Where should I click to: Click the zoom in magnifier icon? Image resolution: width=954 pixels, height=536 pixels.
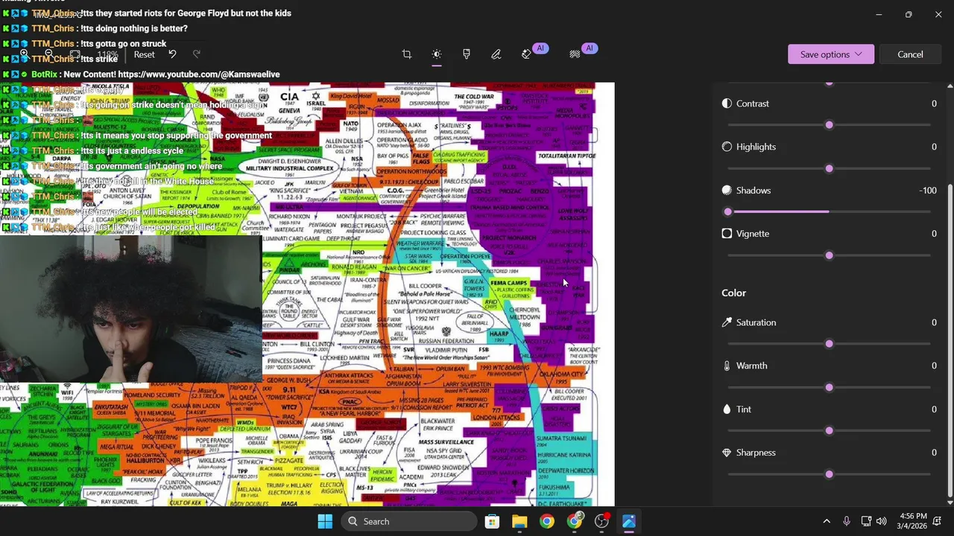24,54
